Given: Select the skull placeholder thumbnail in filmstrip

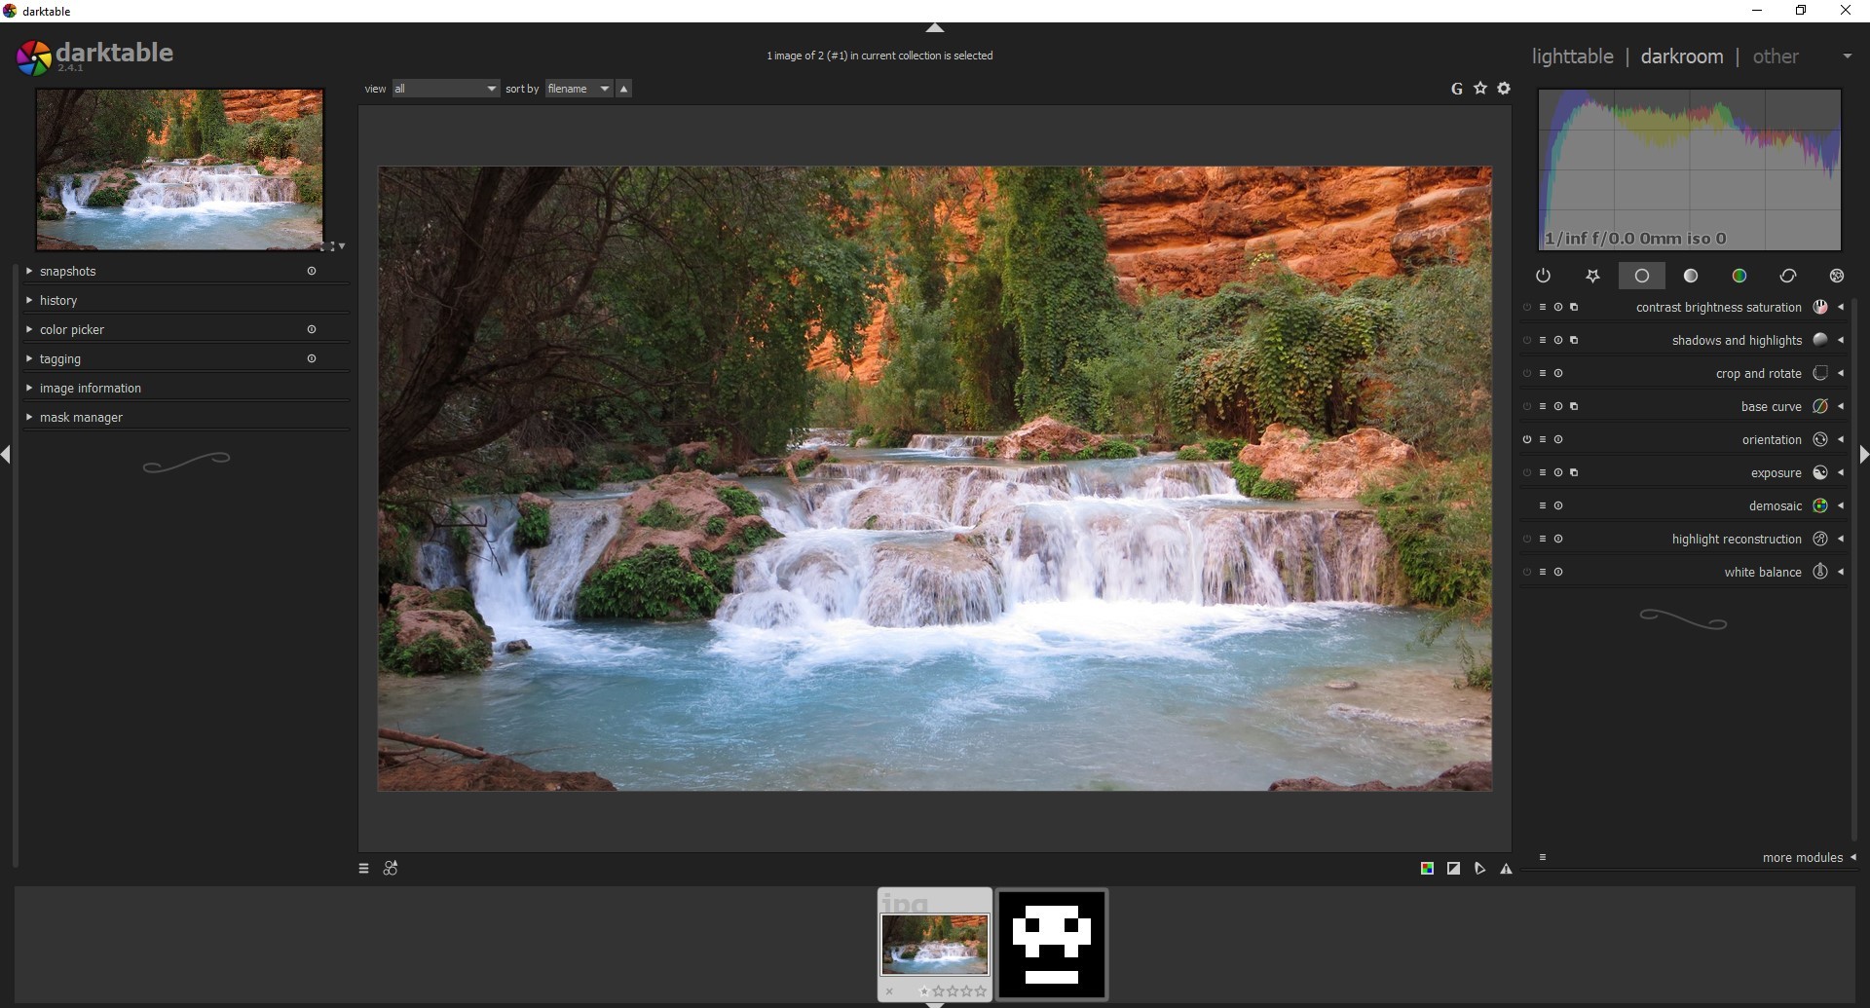Looking at the screenshot, I should pos(1052,944).
